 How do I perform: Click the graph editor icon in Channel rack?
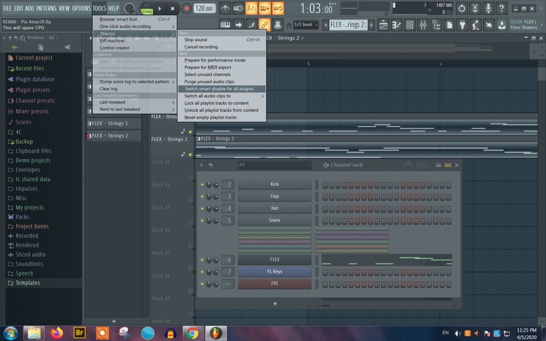(439, 165)
